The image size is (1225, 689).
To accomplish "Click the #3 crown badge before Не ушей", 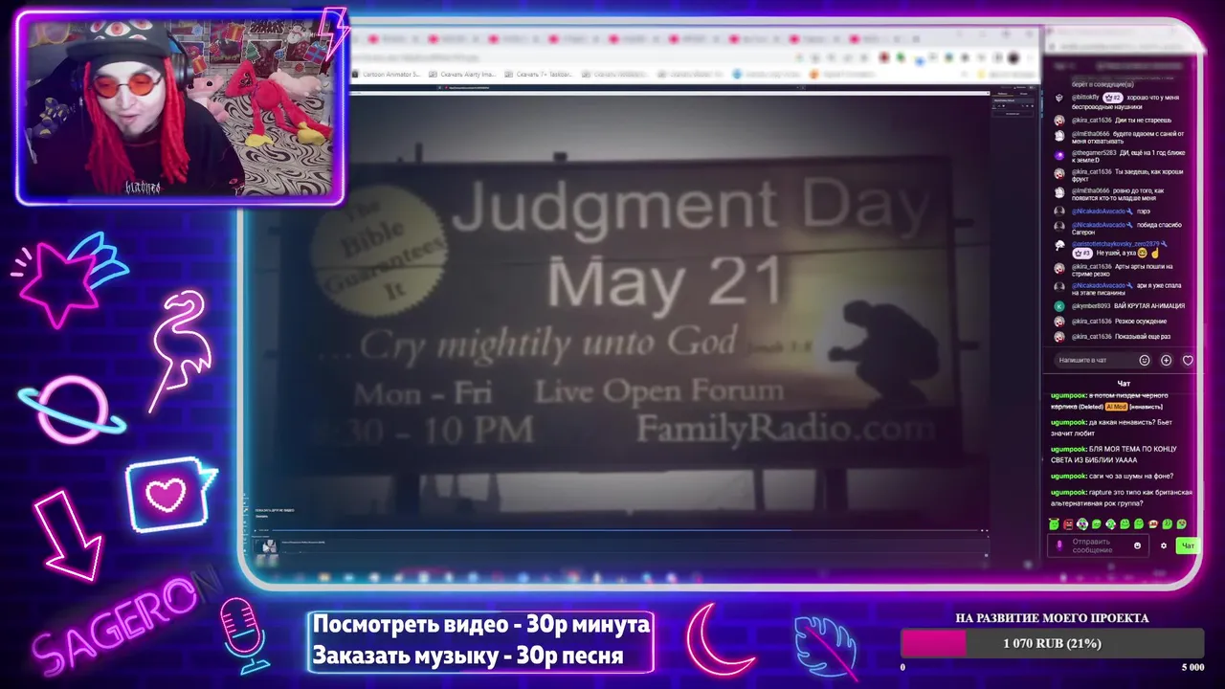I will click(1082, 254).
